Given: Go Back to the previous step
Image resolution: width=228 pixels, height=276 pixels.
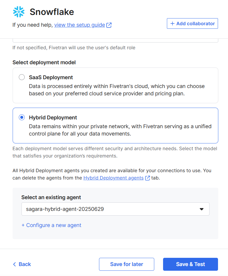Looking at the screenshot, I should click(x=22, y=264).
